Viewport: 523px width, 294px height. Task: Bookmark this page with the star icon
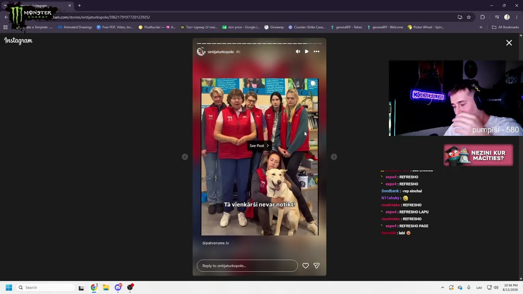(469, 17)
